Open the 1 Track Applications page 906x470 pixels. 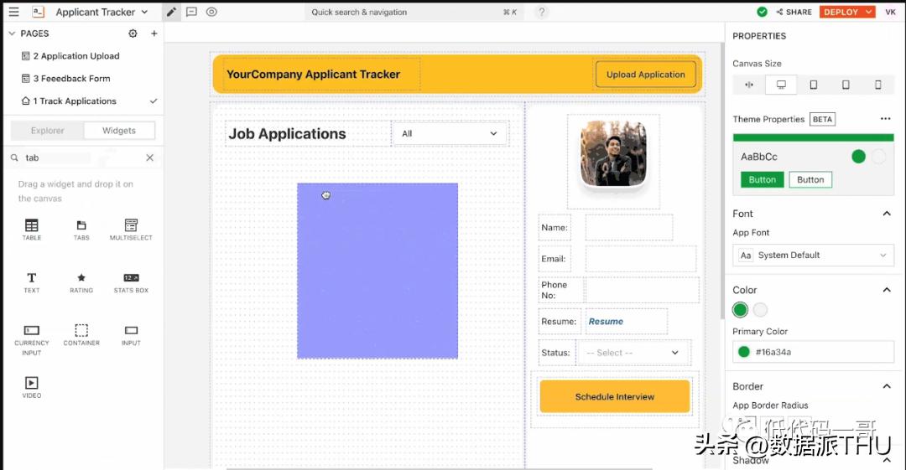[75, 101]
